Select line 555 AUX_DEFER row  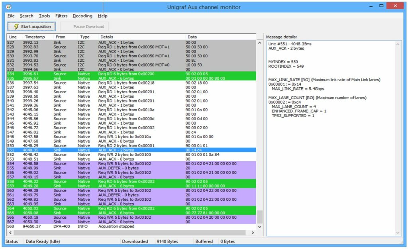pyautogui.click(x=120, y=168)
